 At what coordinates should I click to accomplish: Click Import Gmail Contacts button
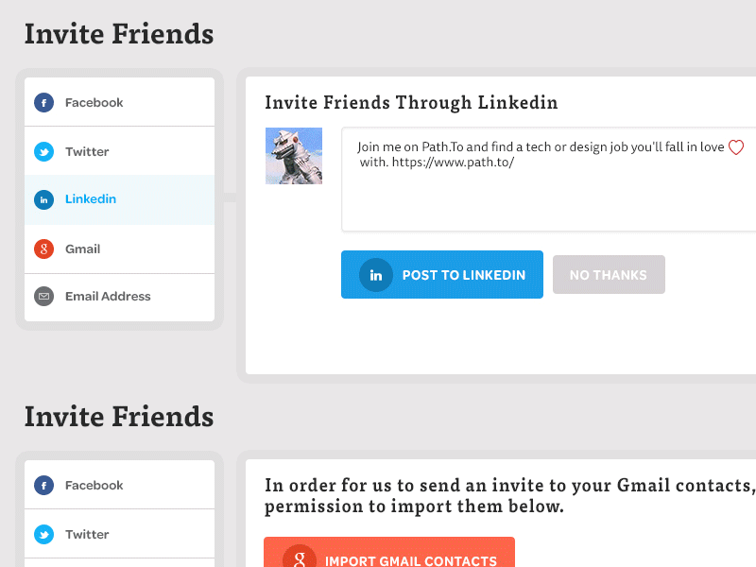pyautogui.click(x=389, y=552)
